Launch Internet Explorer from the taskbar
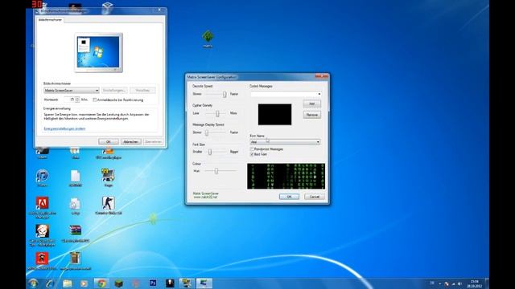 (x=50, y=283)
